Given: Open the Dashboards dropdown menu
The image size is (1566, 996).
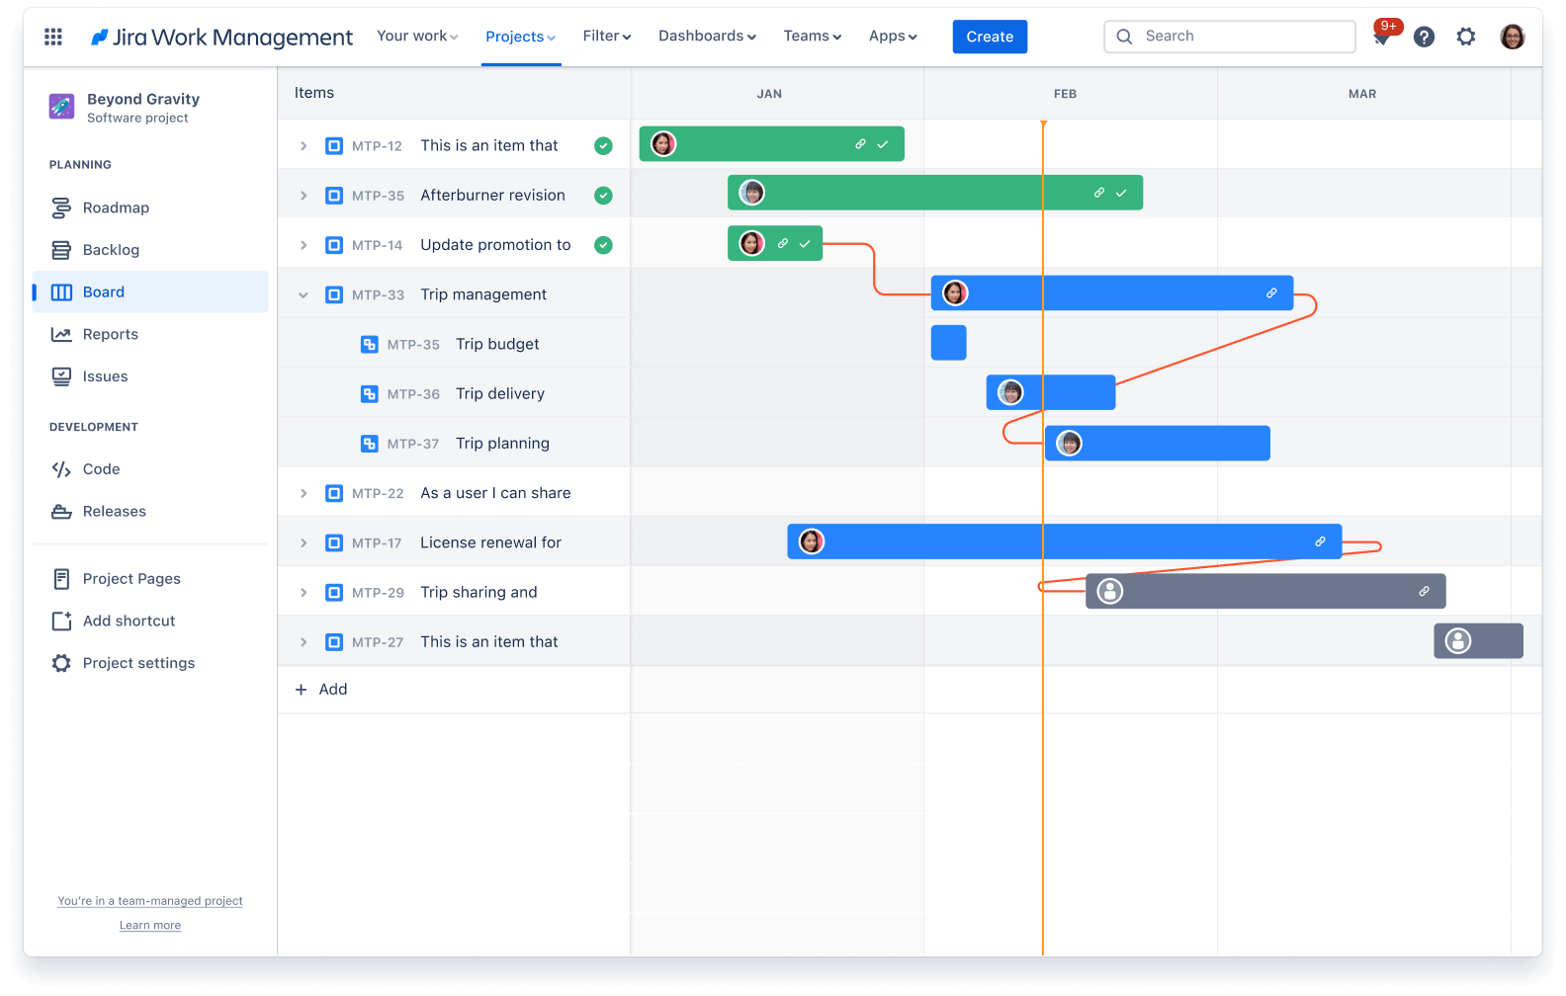Looking at the screenshot, I should click(x=707, y=37).
